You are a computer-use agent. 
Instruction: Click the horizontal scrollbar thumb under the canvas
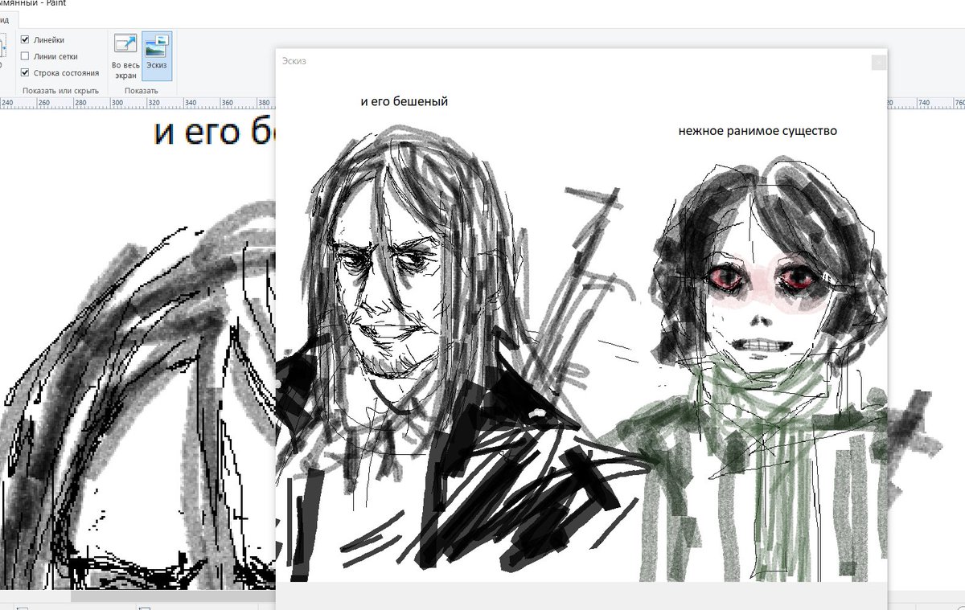(x=173, y=596)
